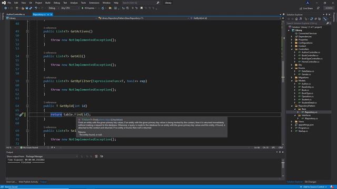The image size is (337, 189).
Task: Open the Analyze menu
Action: point(74,3)
